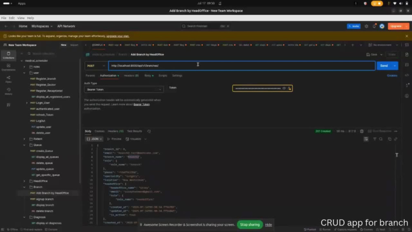Image resolution: width=412 pixels, height=232 pixels.
Task: Show the hidden bearer token
Action: [x=284, y=88]
